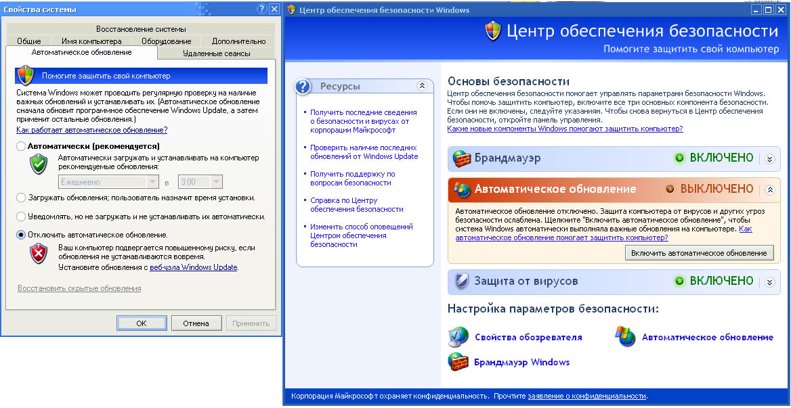This screenshot has width=791, height=408.
Task: Select Отключить автоматическое обновление radio button
Action: pyautogui.click(x=21, y=235)
